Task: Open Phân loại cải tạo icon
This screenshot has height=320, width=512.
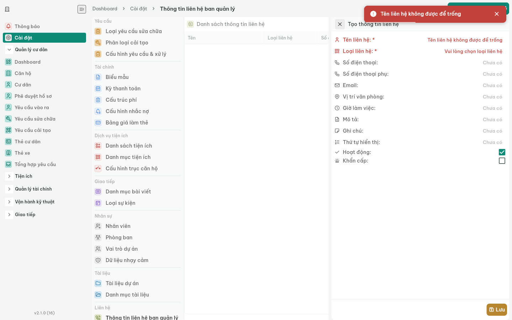Action: pyautogui.click(x=98, y=43)
